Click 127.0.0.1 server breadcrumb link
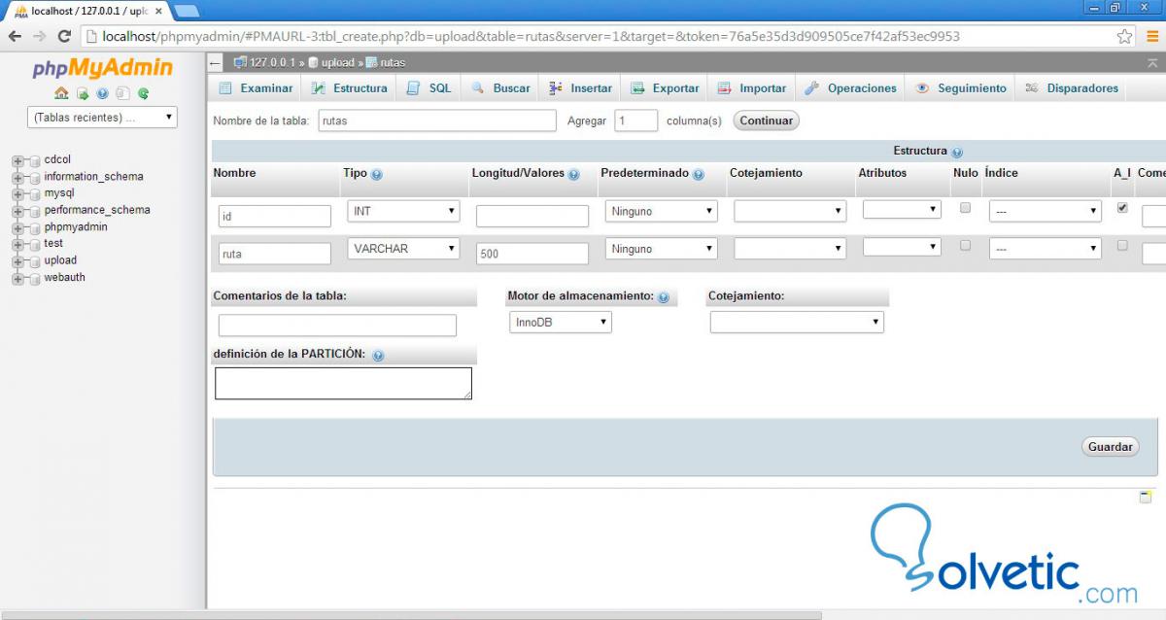The height and width of the screenshot is (620, 1166). 272,63
